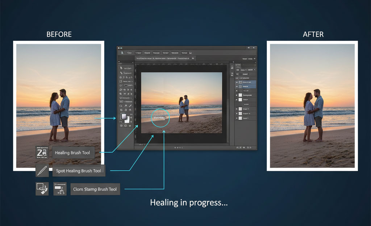Click the Spot Healing Brush Tool label
The width and height of the screenshot is (371, 226).
pyautogui.click(x=78, y=171)
